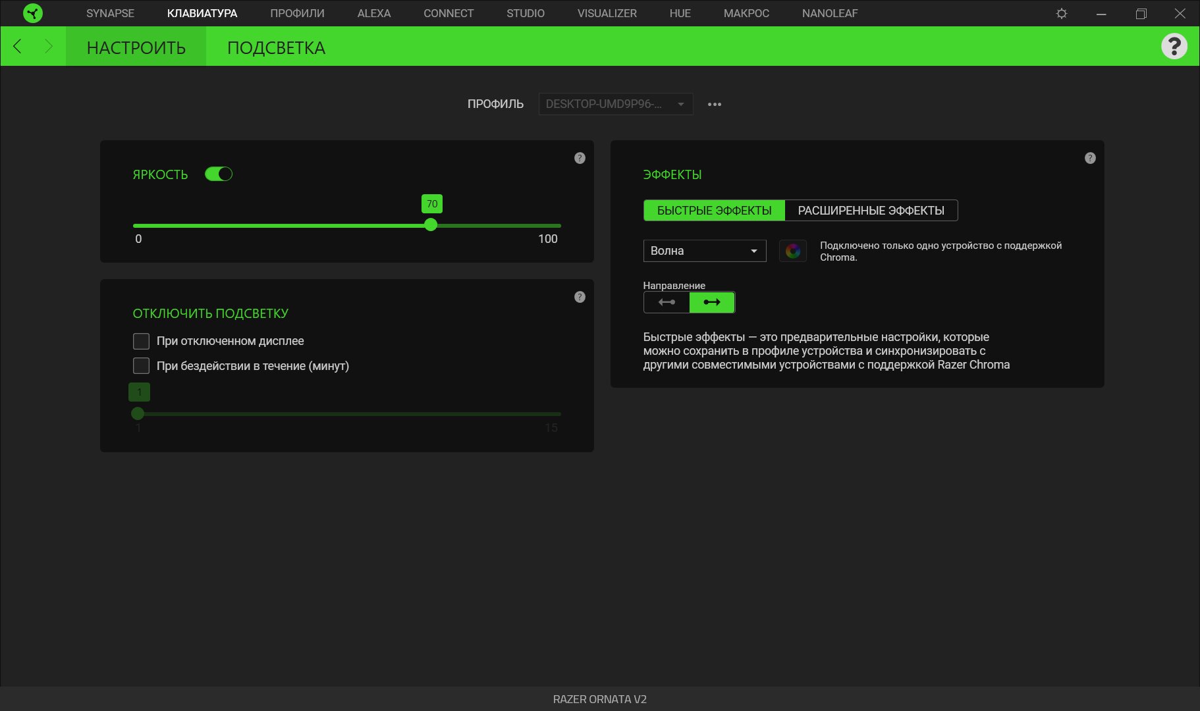
Task: Open the settings gear icon
Action: 1062,13
